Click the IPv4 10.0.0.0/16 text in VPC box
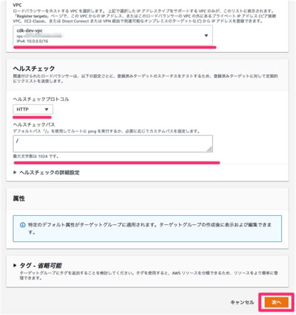Screen dimensions: 296x315 32,41
